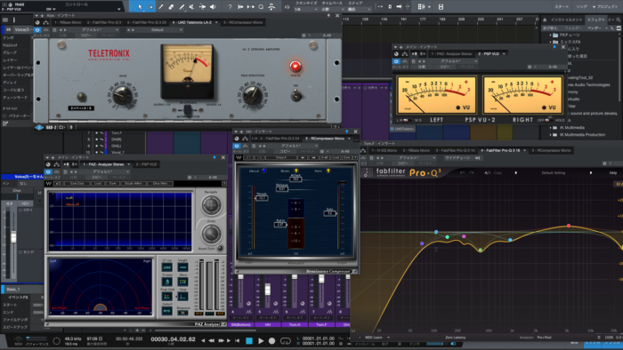Switch to 2 - PSP VU2 tab in PAZ window
The image size is (623, 350).
click(146, 164)
